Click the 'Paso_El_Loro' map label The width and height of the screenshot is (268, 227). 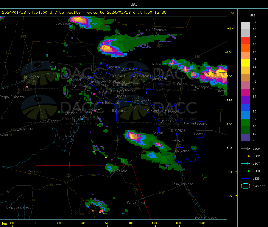[206, 218]
